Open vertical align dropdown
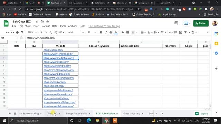 150,32
